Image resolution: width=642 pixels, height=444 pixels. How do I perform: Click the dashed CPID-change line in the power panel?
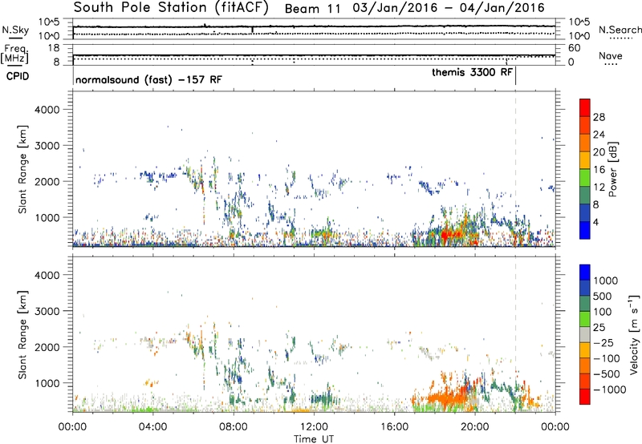515,169
